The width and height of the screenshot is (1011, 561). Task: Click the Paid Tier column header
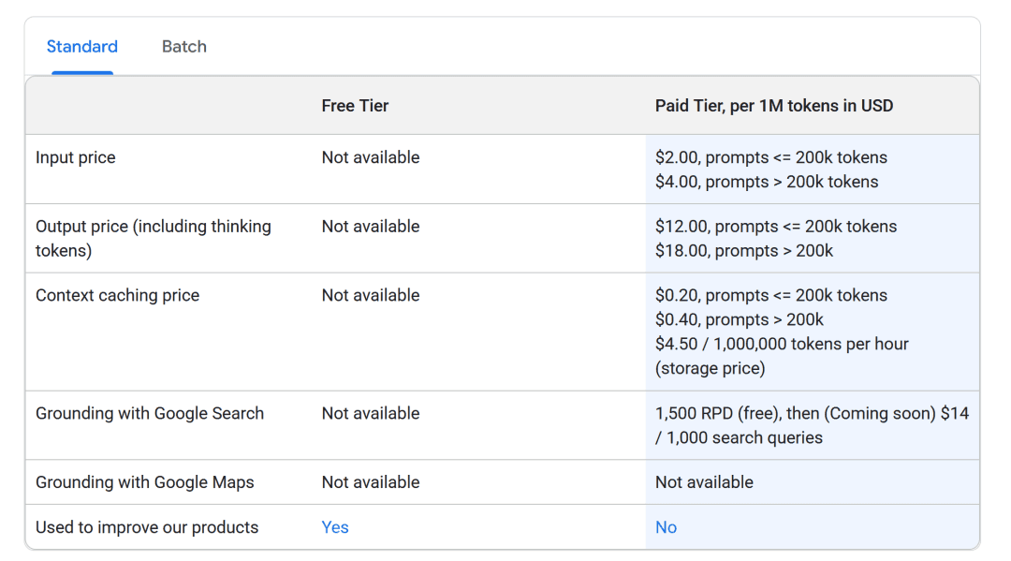pos(773,106)
